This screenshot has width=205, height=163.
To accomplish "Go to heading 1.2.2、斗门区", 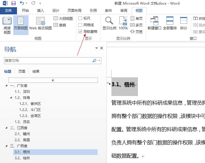I will 30,110.
